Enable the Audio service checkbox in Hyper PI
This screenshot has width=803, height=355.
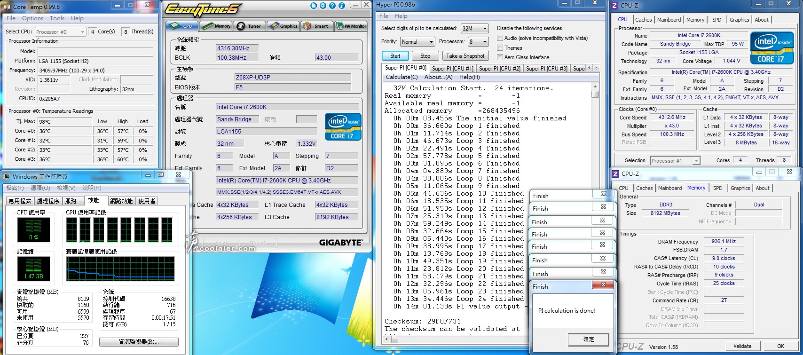pos(500,38)
